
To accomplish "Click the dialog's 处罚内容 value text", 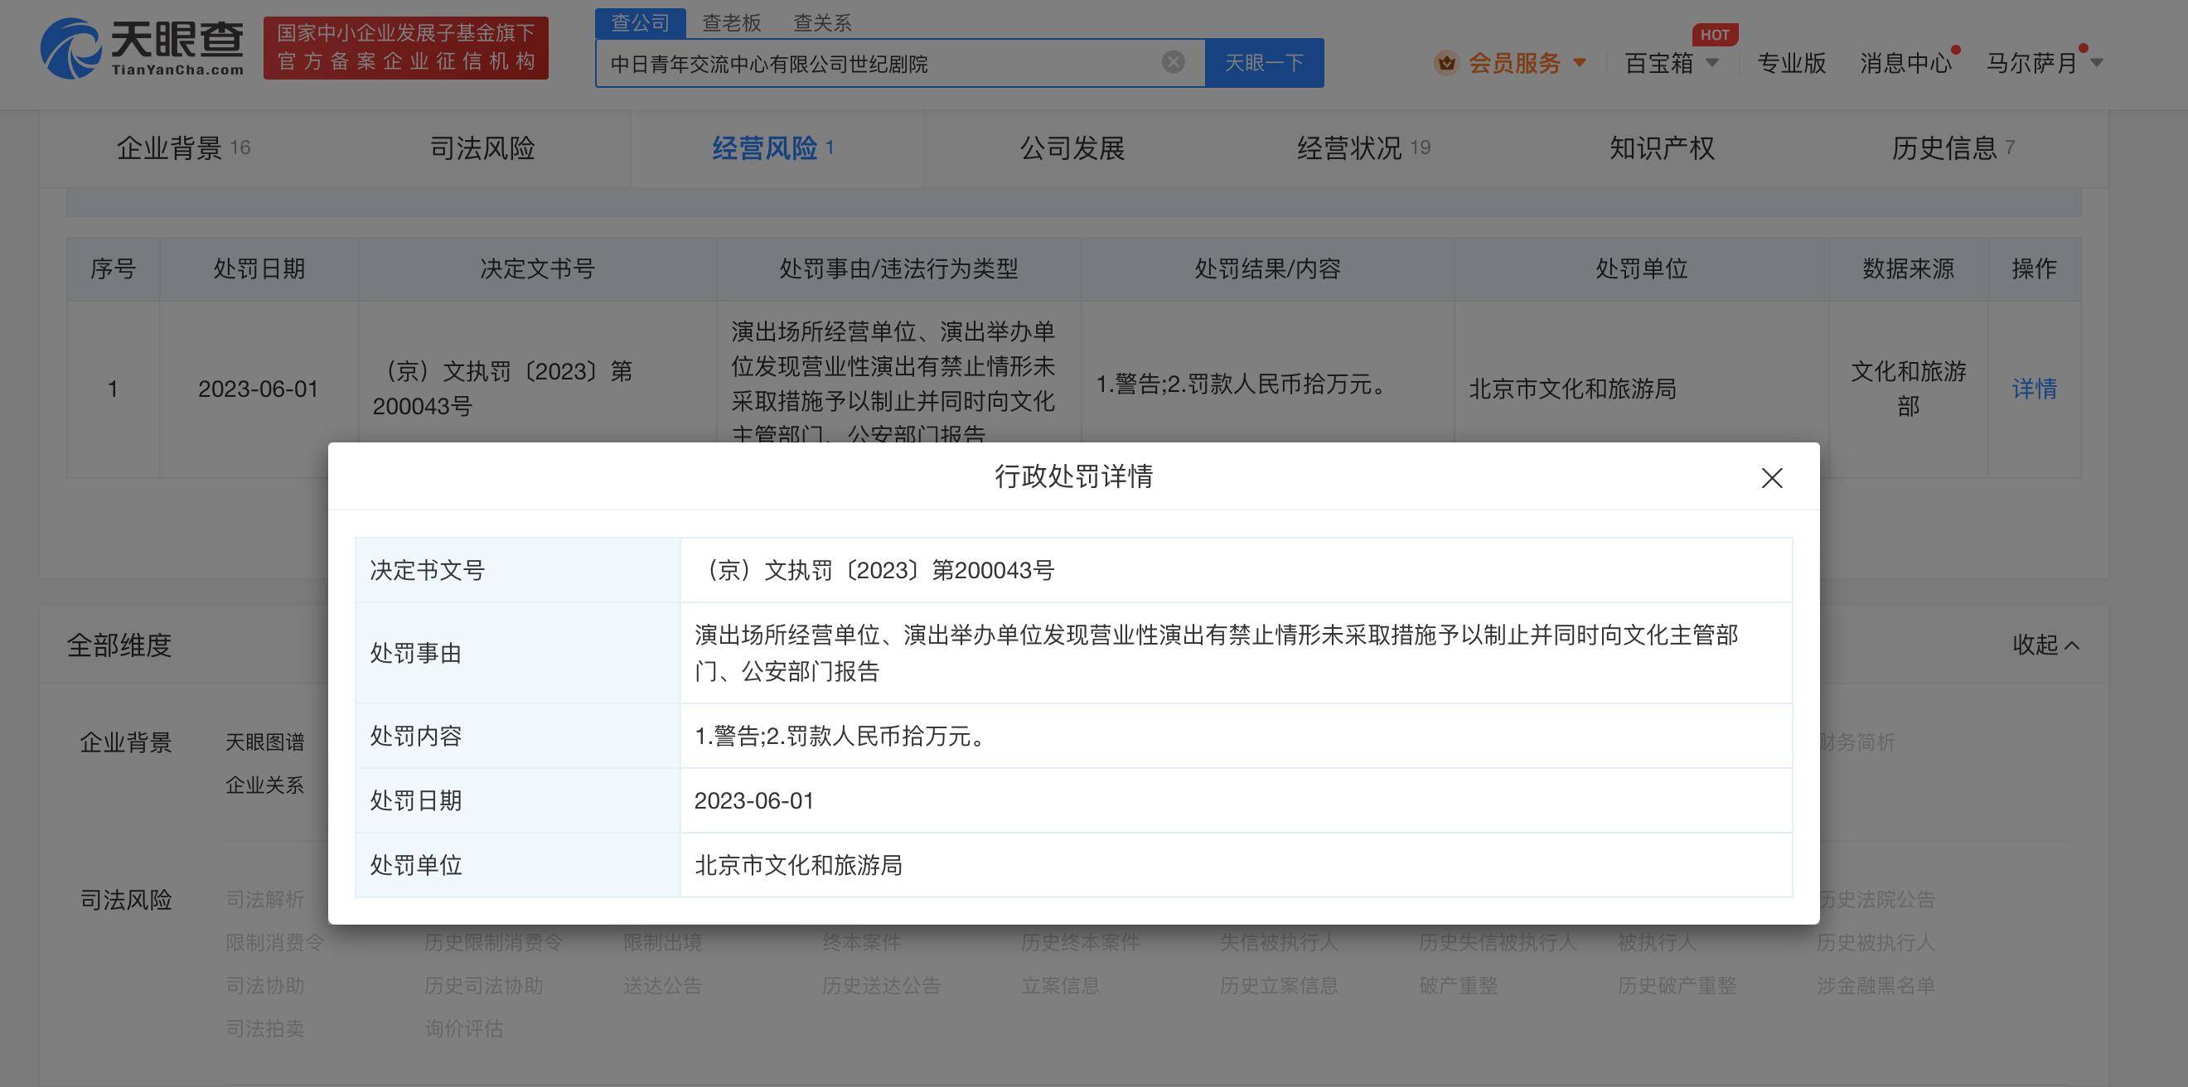I will 843,737.
